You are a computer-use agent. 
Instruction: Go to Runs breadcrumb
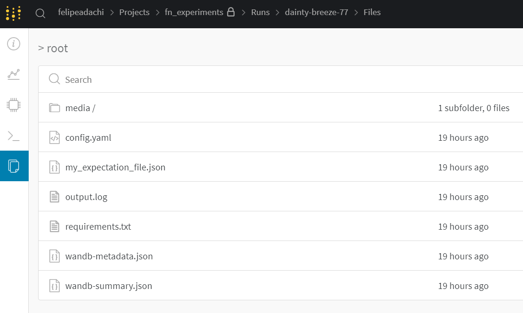pyautogui.click(x=260, y=12)
